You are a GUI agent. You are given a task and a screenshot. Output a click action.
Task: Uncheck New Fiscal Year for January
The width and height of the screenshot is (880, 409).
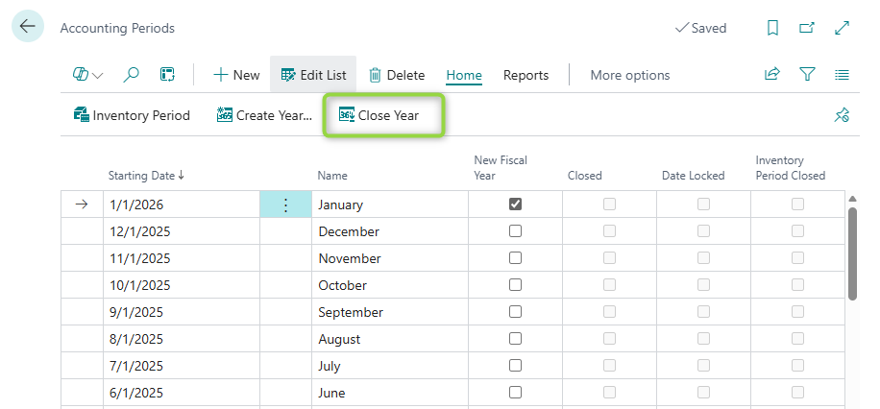point(516,204)
